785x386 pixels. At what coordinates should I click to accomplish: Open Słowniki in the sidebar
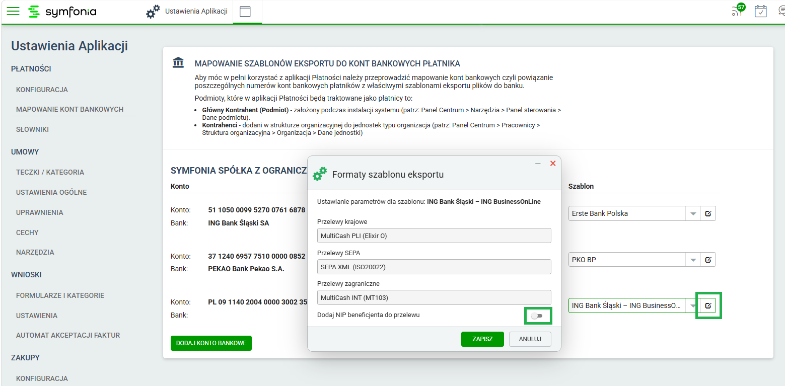click(x=32, y=129)
